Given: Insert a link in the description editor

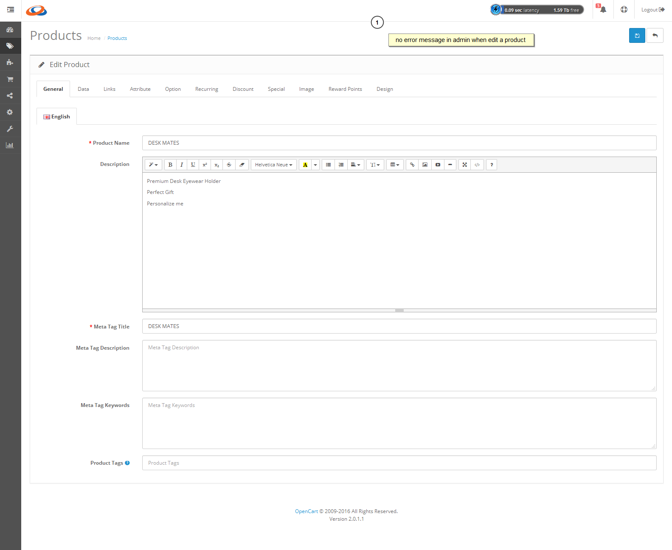Looking at the screenshot, I should (x=412, y=165).
